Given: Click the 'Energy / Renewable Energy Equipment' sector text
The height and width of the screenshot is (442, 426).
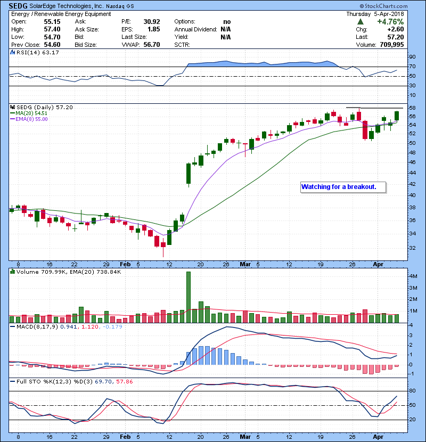Looking at the screenshot, I should 61,14.
